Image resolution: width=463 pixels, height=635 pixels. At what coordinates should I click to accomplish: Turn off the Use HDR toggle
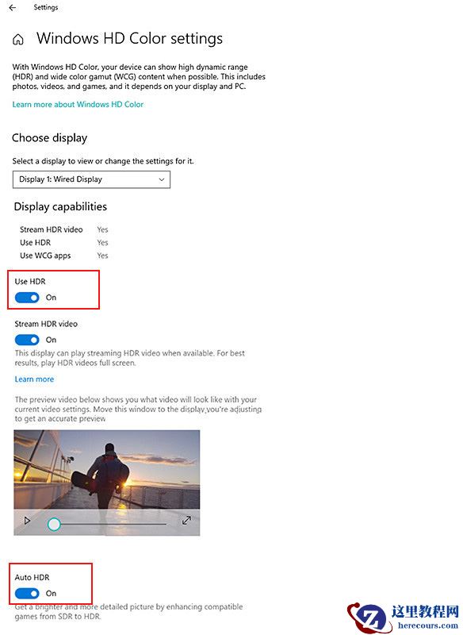click(x=28, y=297)
